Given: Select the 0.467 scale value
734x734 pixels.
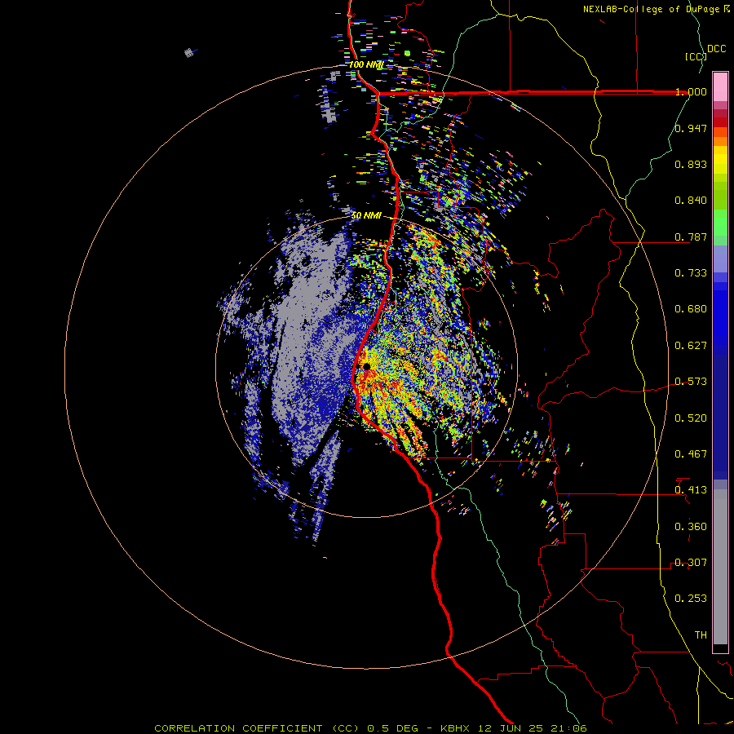Looking at the screenshot, I should coord(691,454).
